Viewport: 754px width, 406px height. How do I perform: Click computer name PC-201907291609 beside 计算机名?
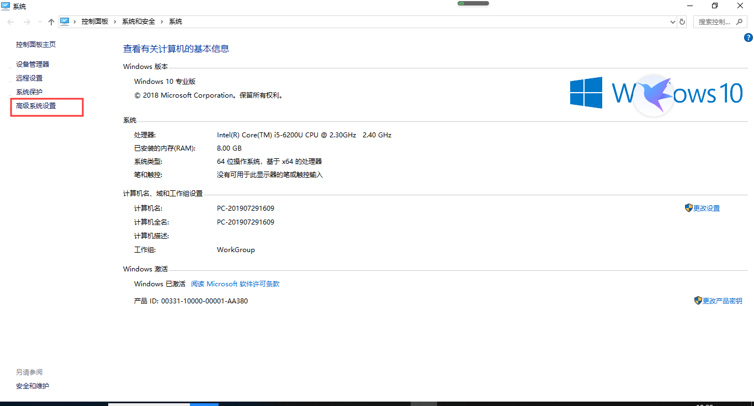[246, 209]
